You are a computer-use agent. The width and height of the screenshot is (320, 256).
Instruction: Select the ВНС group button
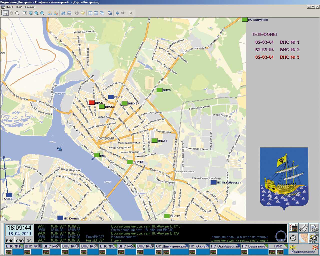click(10, 241)
